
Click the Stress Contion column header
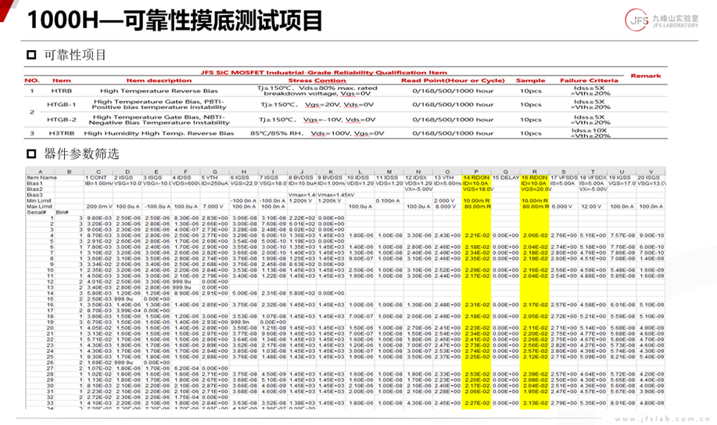[317, 80]
